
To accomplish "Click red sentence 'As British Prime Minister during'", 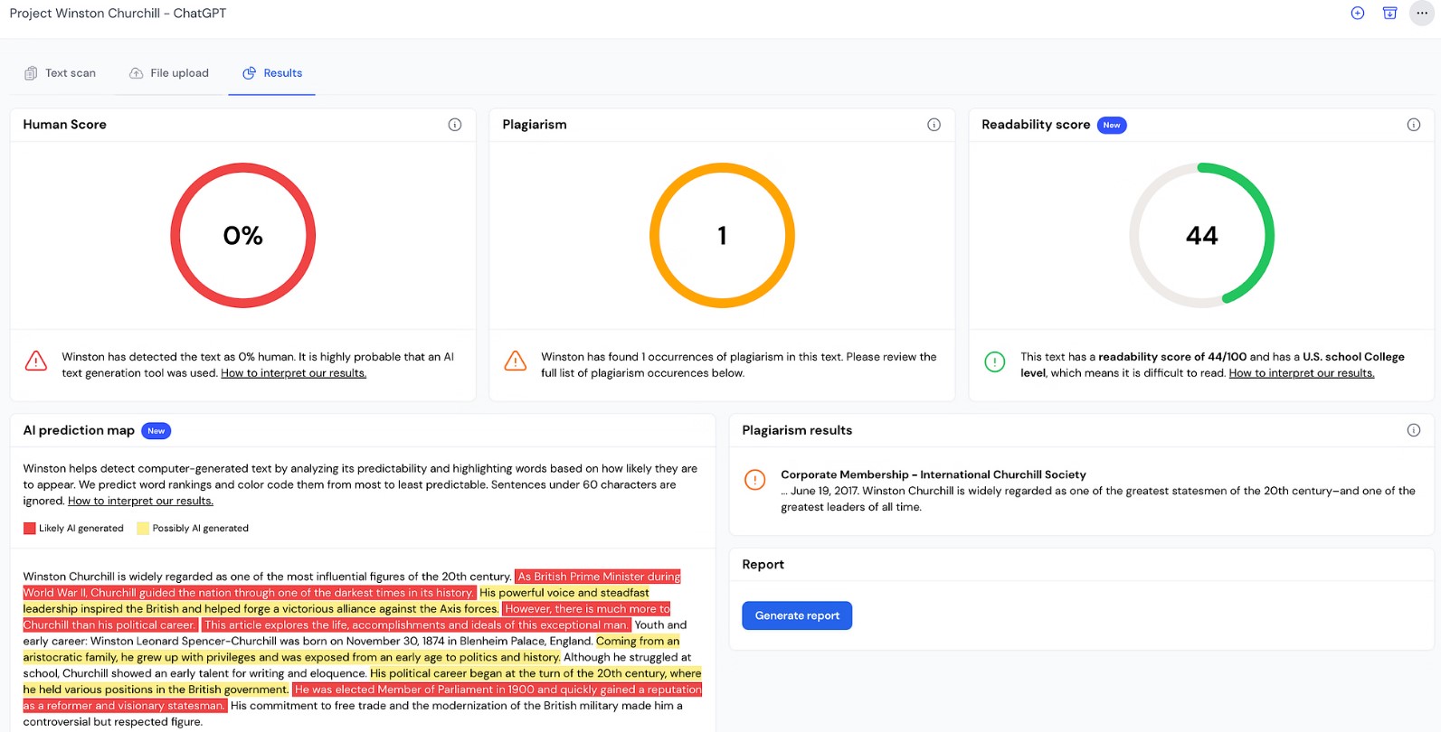I will point(598,577).
